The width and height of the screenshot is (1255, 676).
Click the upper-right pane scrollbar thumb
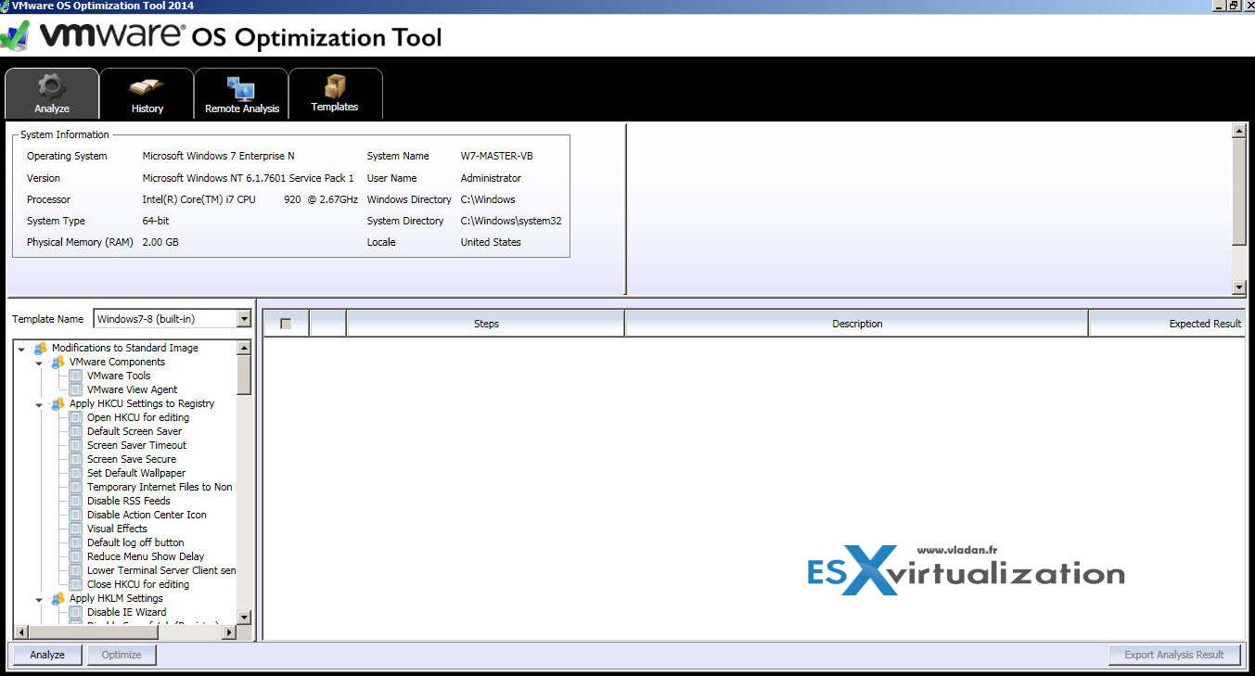coord(1239,192)
